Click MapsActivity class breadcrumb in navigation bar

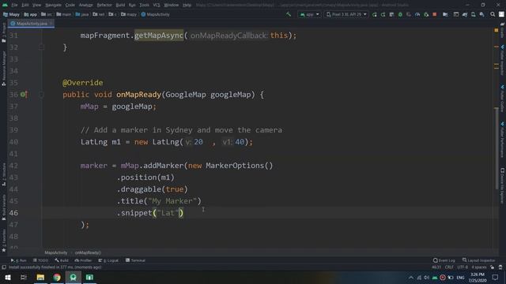tap(155, 14)
